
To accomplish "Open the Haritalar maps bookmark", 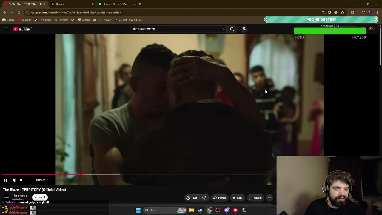I will pos(61,20).
